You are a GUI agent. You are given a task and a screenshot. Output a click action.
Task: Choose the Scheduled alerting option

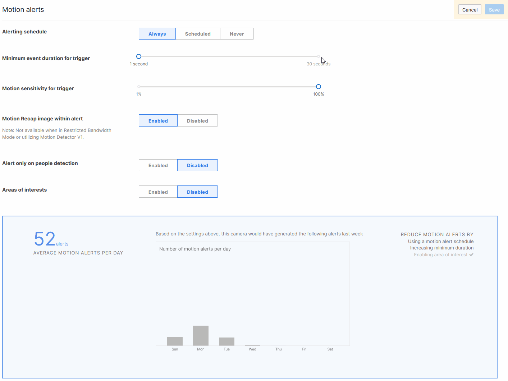click(x=198, y=34)
